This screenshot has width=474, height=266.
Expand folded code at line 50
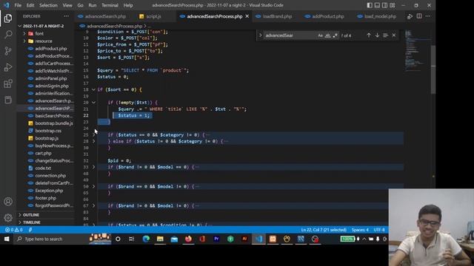(x=94, y=186)
